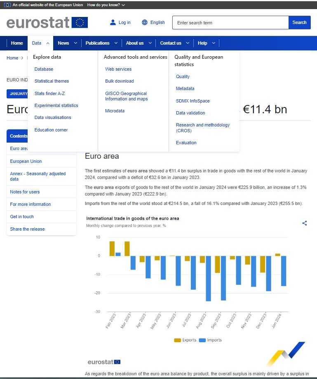The width and height of the screenshot is (317, 379).
Task: Click the Log in link
Action: (124, 22)
